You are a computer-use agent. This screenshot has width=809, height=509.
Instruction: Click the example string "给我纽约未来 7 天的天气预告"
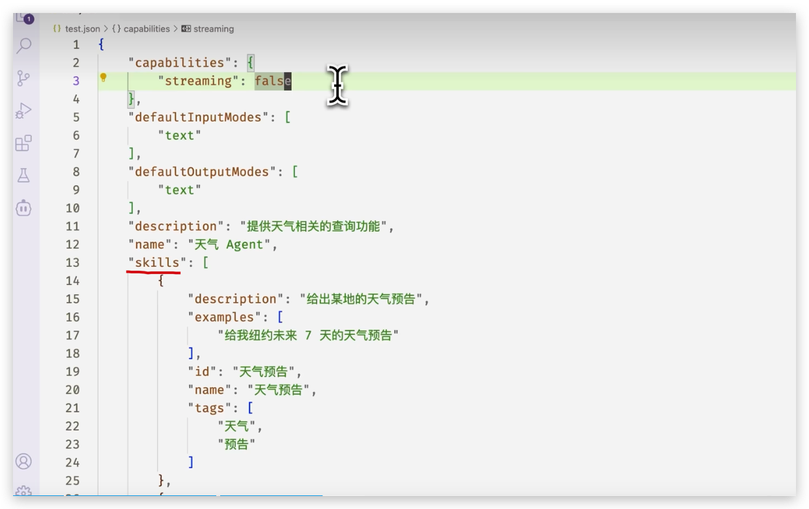[308, 336]
